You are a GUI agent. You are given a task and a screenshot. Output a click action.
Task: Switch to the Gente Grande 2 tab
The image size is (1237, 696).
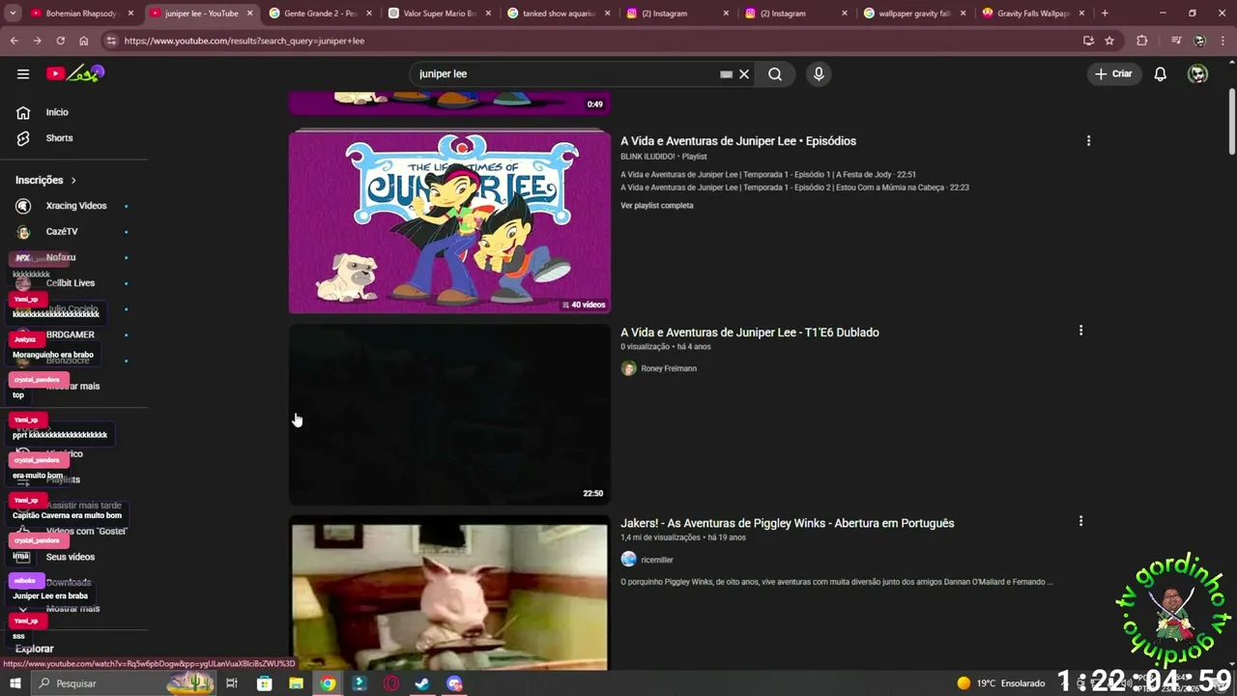tap(319, 14)
